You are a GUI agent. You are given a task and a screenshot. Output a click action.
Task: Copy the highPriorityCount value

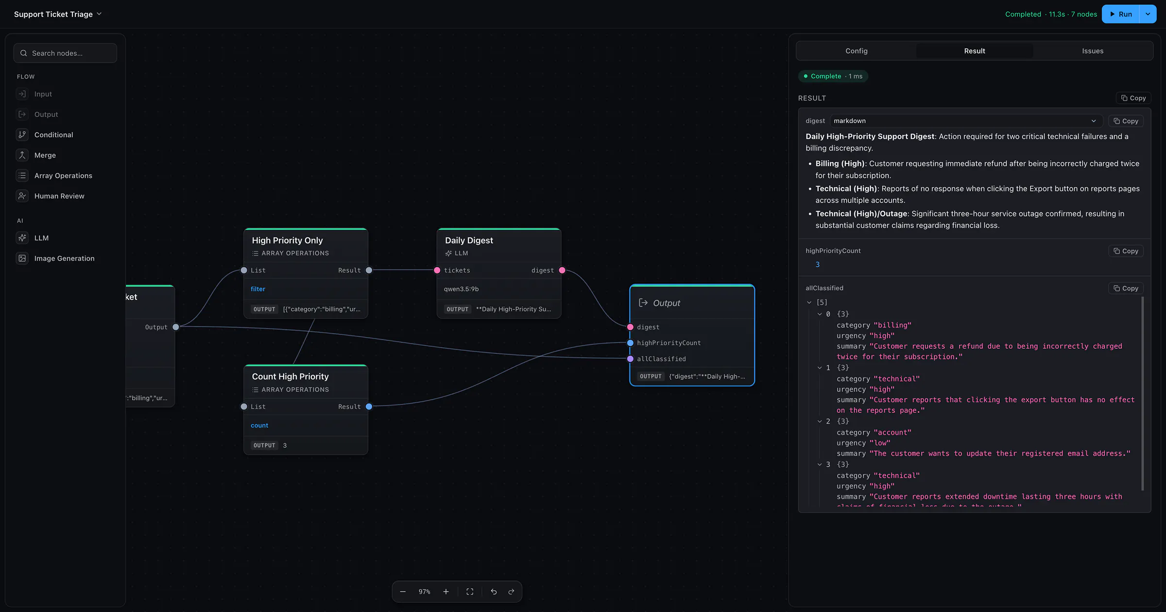1126,251
